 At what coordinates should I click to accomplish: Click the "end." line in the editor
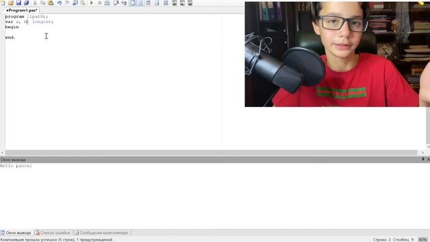[11, 38]
